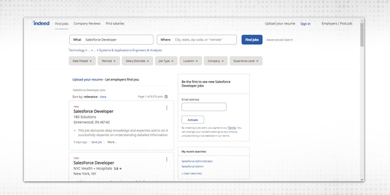Click the Indeed logo
This screenshot has width=390, height=195.
pos(41,23)
